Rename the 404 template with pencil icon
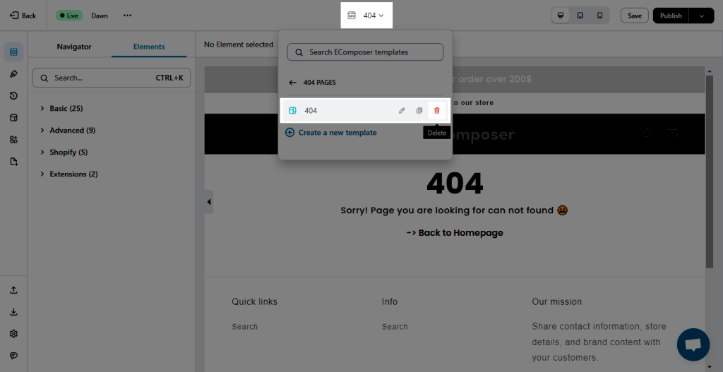The height and width of the screenshot is (372, 723). click(402, 111)
